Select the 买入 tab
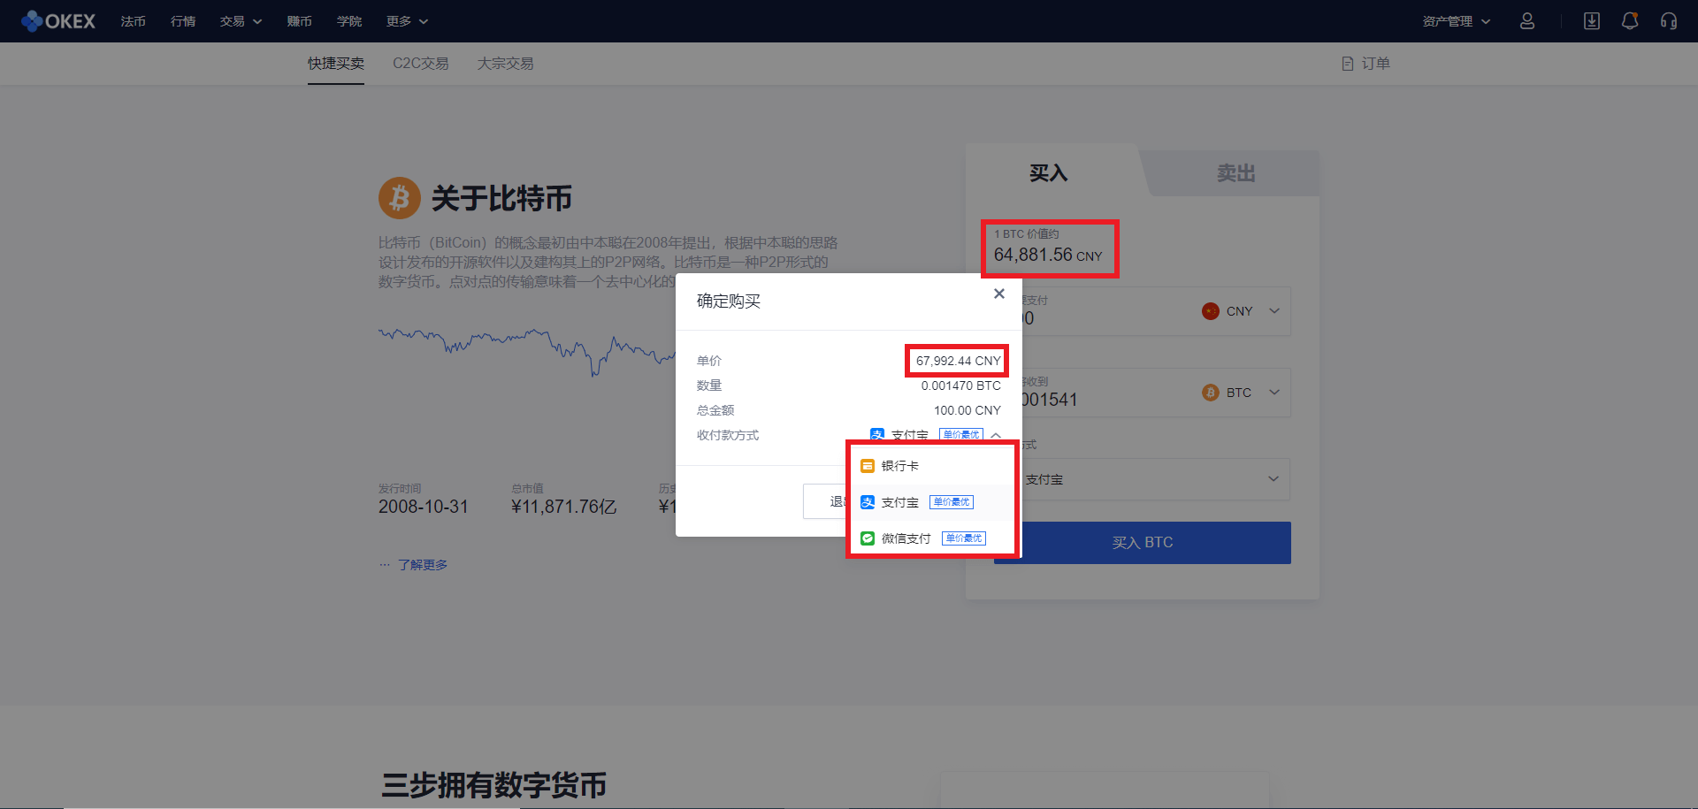Screen dimensions: 1698x809 pyautogui.click(x=1049, y=173)
